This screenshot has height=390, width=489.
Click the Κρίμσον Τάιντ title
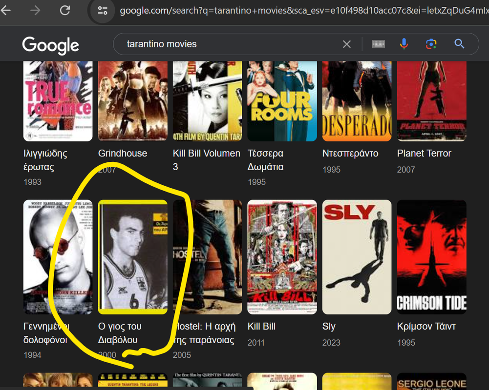pos(426,326)
